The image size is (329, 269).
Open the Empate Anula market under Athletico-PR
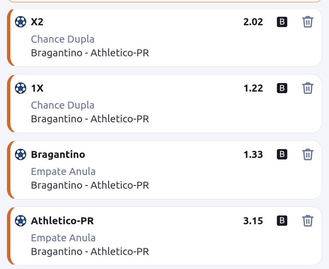click(x=63, y=238)
